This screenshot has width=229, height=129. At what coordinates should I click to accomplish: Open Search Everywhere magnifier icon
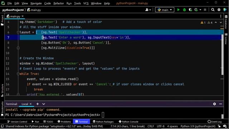pyautogui.click(x=213, y=10)
